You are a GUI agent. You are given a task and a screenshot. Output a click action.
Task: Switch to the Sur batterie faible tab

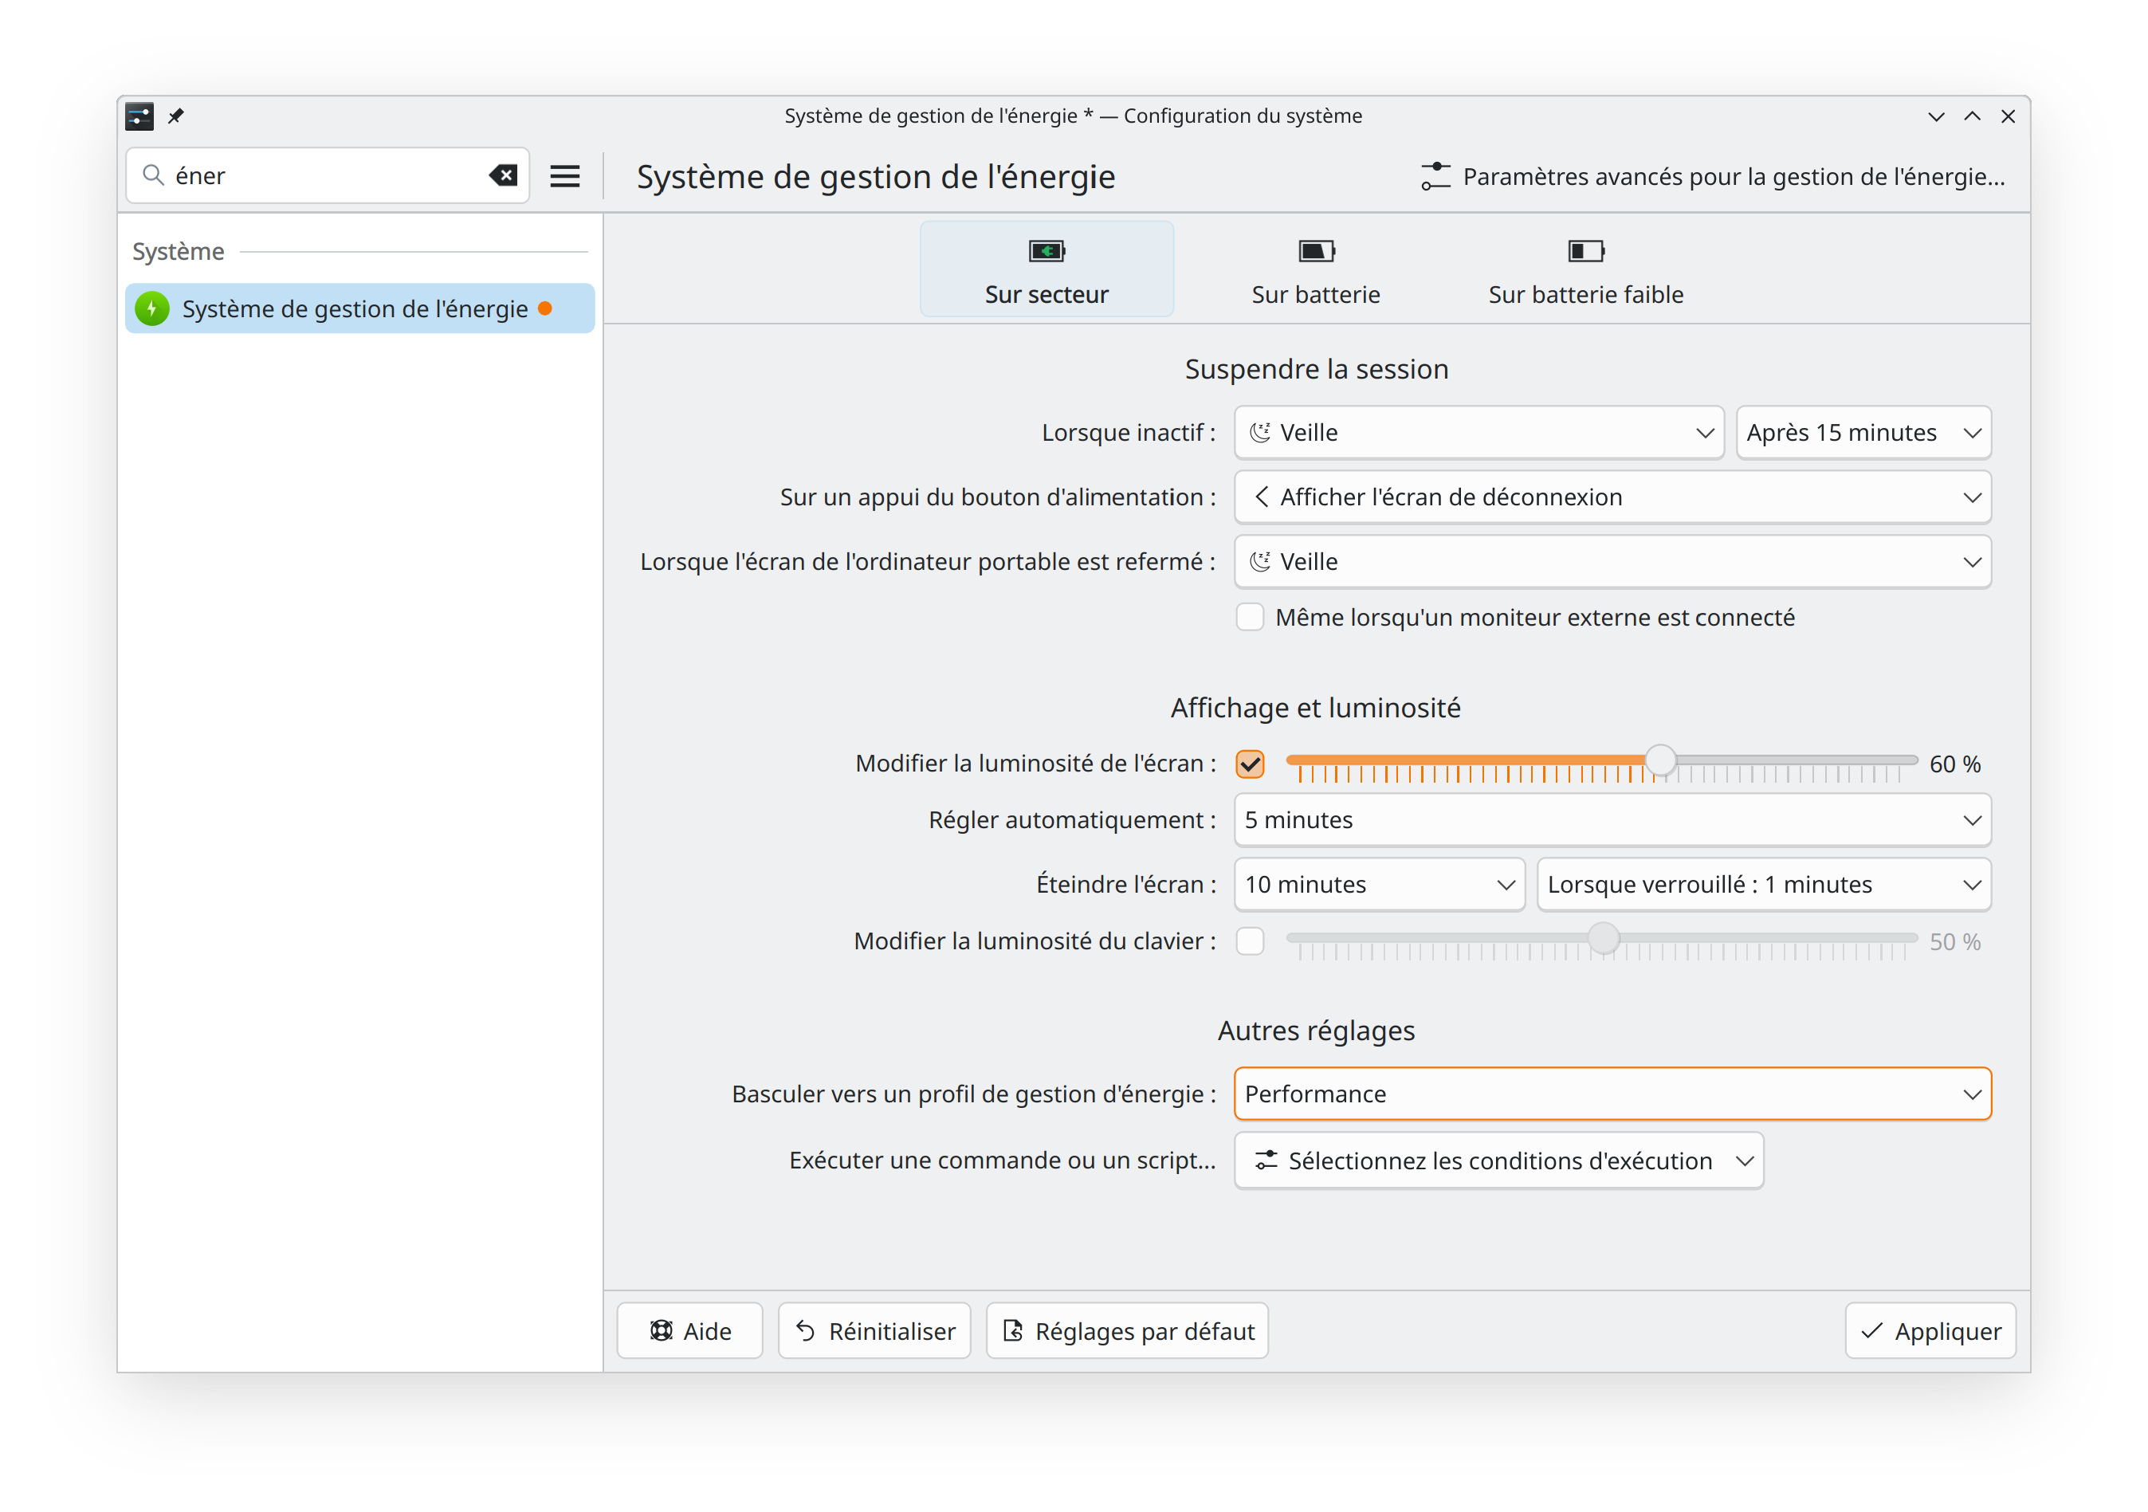pos(1586,269)
